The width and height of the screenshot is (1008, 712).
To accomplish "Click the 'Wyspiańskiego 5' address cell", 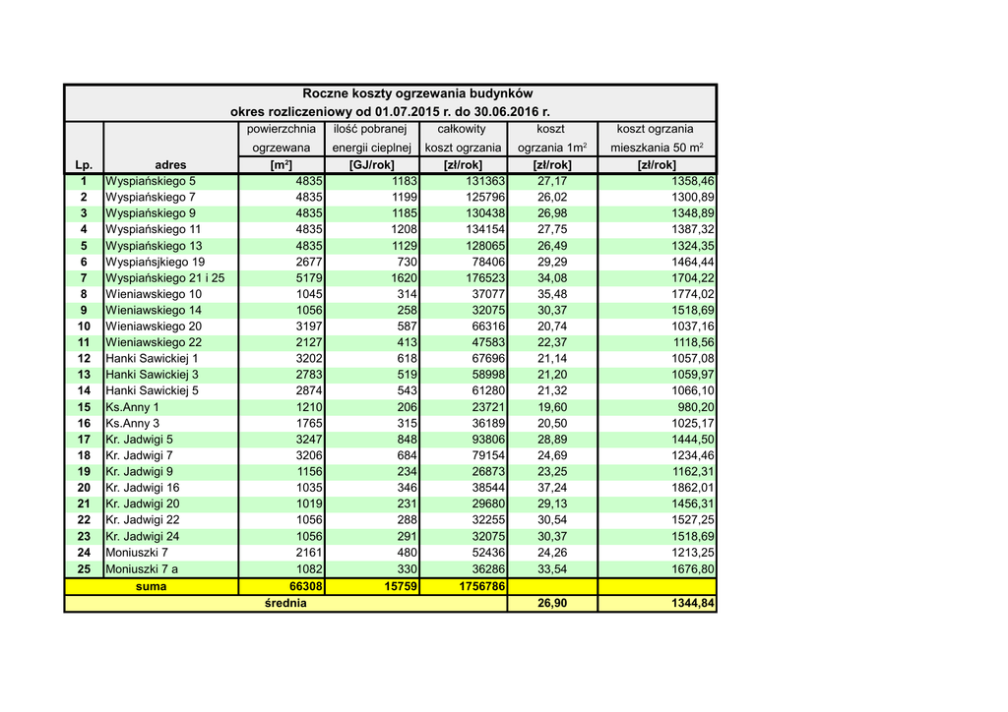I will [x=151, y=182].
